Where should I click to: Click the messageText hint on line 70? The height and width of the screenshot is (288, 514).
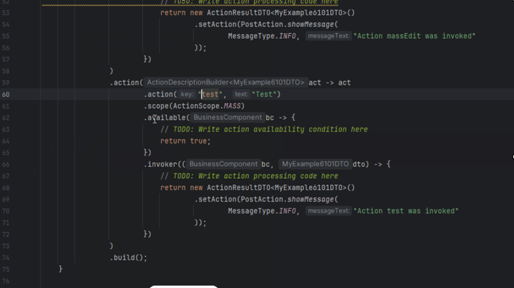click(x=328, y=211)
